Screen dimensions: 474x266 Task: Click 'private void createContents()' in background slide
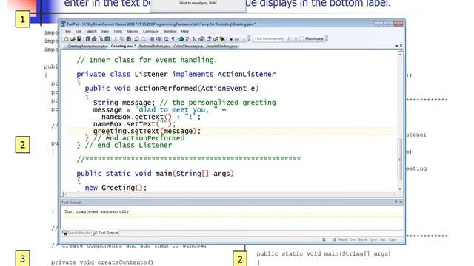coord(102,262)
